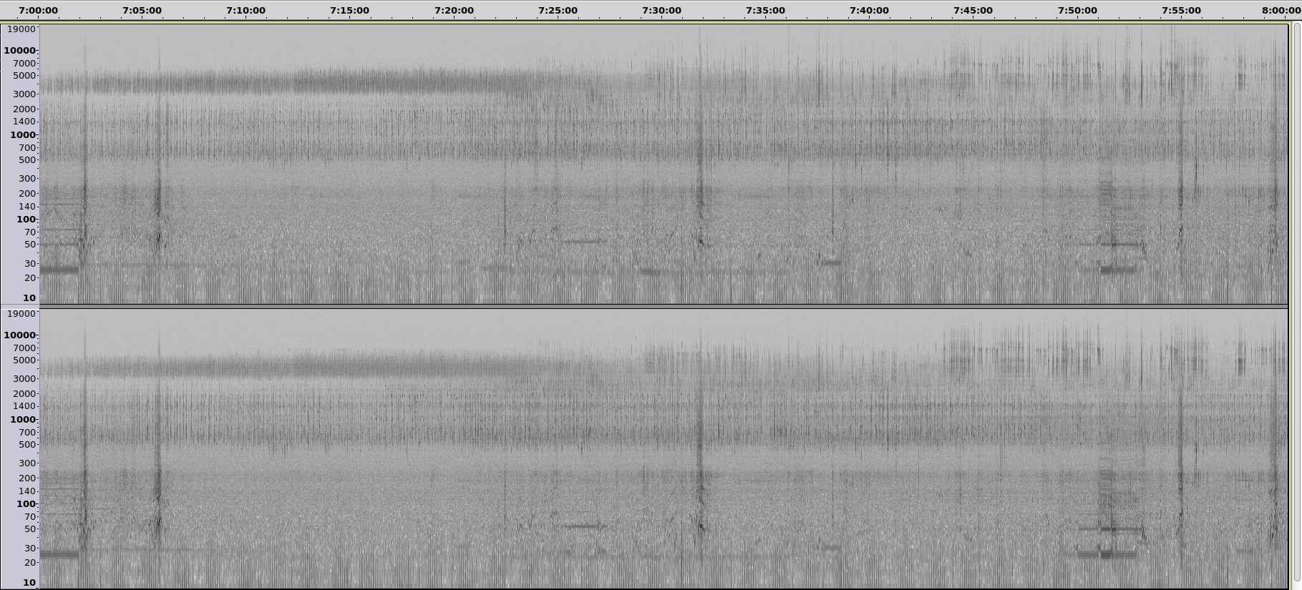
Task: Click the 7:55:00 timeline mark
Action: coord(1181,11)
